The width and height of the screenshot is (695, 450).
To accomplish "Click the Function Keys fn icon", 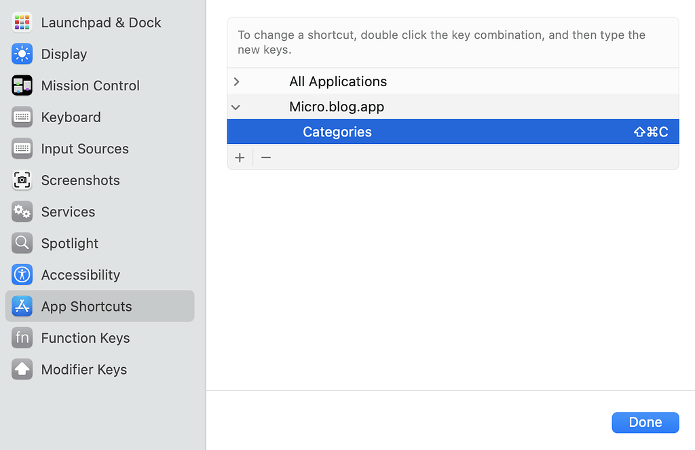I will pyautogui.click(x=22, y=337).
